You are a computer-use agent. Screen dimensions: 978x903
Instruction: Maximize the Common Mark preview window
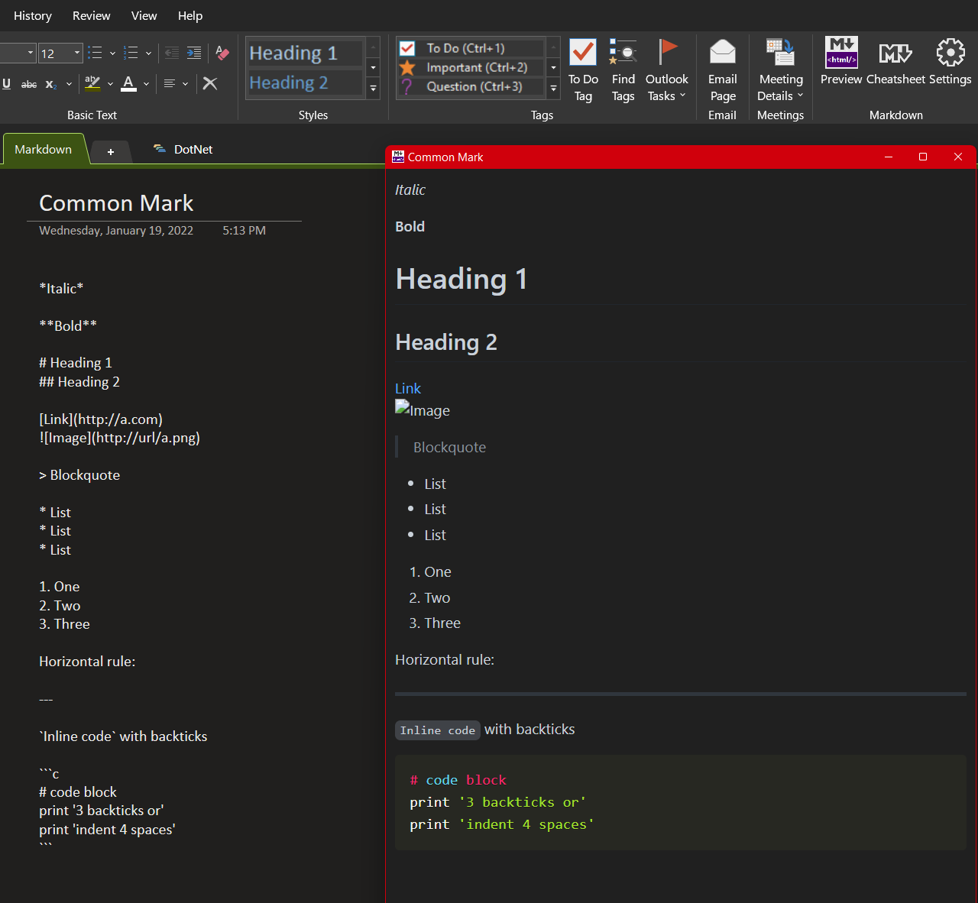(923, 157)
